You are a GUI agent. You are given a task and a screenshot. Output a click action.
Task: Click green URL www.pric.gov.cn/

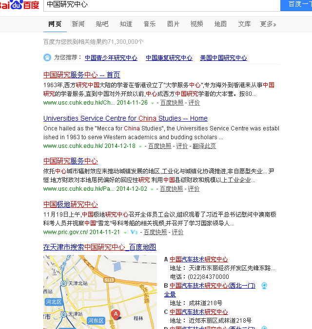pos(66,232)
